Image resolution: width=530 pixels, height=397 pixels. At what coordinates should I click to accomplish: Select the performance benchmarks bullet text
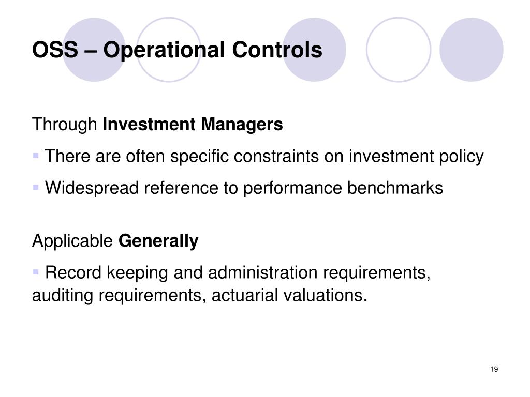tap(244, 188)
